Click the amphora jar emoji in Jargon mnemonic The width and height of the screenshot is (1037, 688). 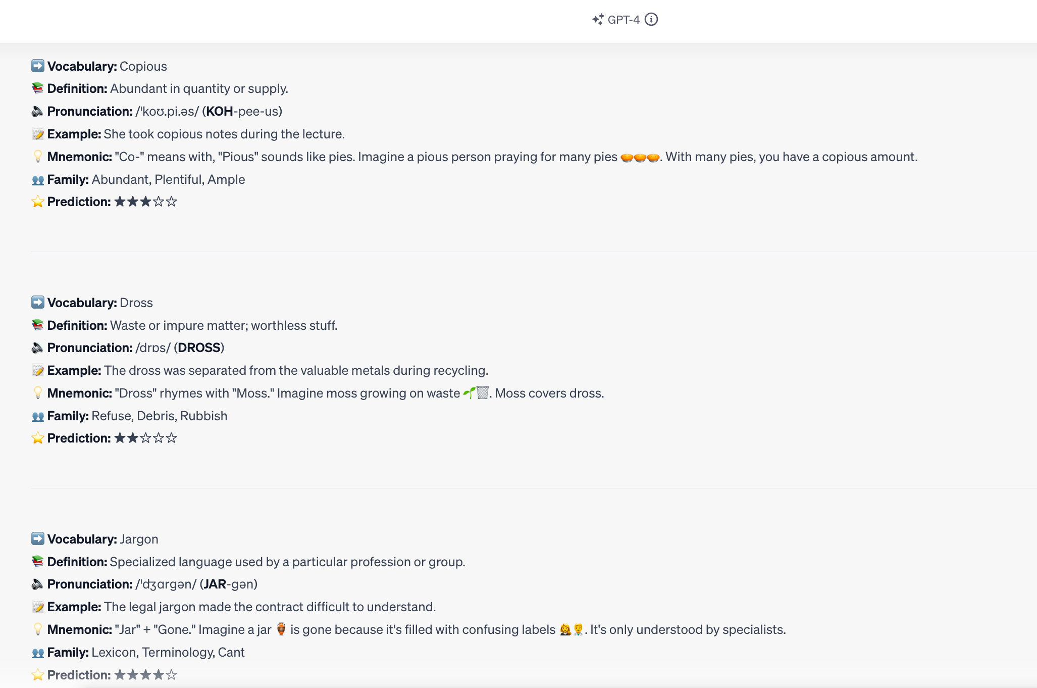(x=281, y=629)
